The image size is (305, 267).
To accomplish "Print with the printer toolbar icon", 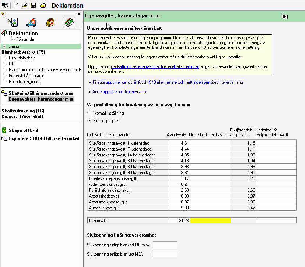I will point(43,5).
